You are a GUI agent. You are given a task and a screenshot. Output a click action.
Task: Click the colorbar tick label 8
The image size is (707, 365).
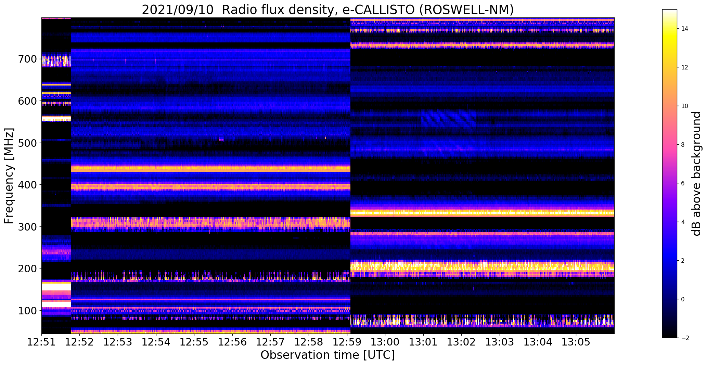(x=683, y=145)
